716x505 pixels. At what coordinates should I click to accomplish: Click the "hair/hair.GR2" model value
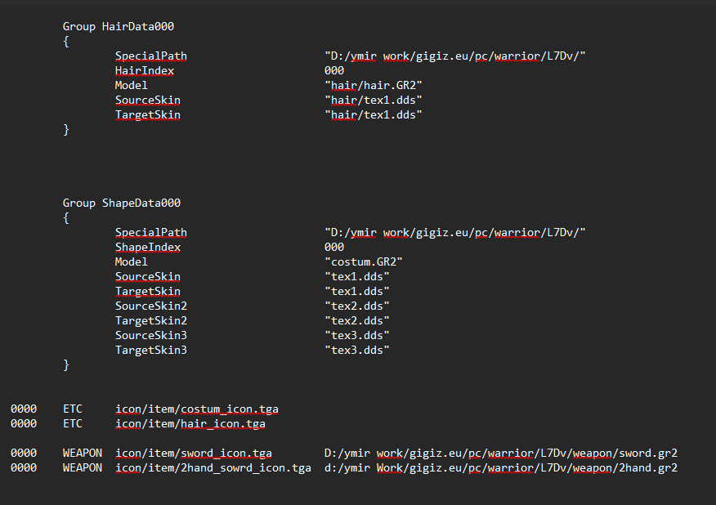373,86
